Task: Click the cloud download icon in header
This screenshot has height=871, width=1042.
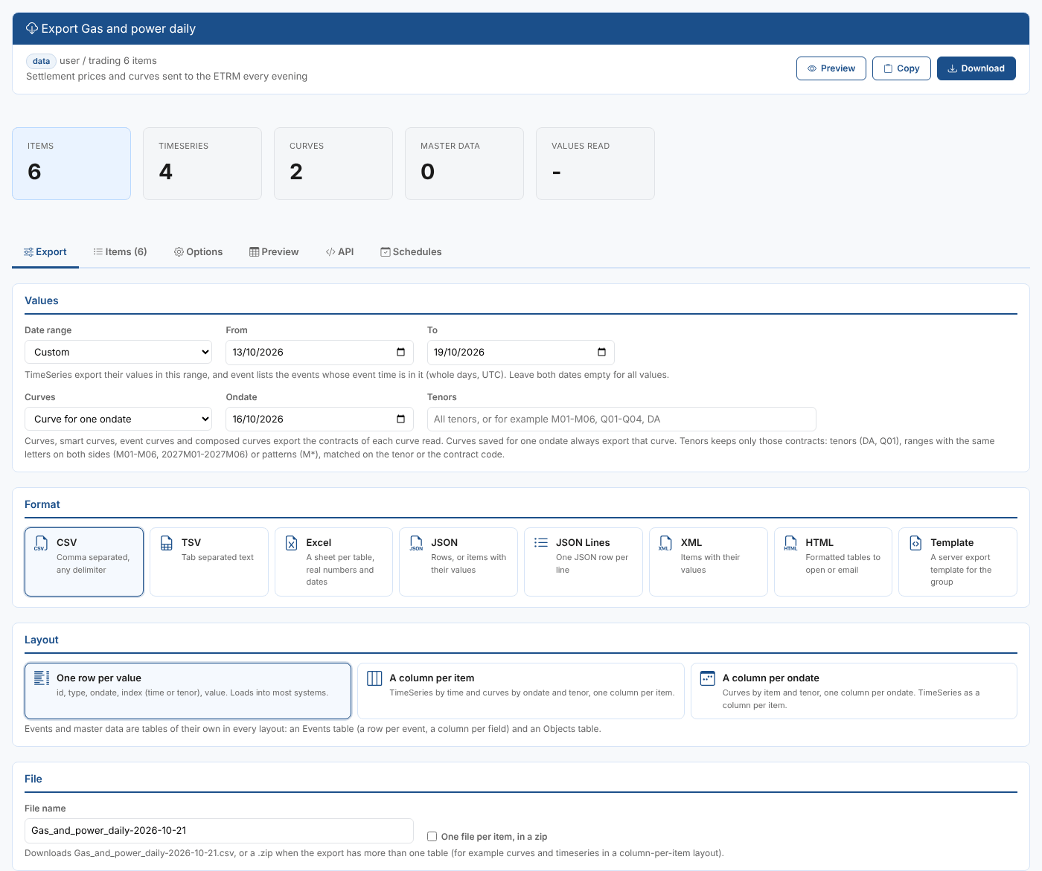Action: click(32, 28)
